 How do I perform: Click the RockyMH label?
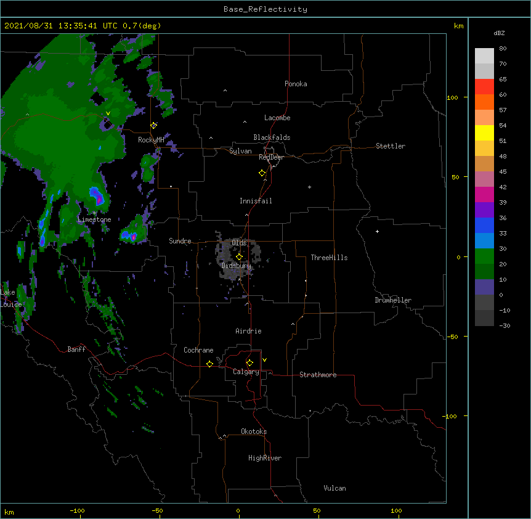151,140
